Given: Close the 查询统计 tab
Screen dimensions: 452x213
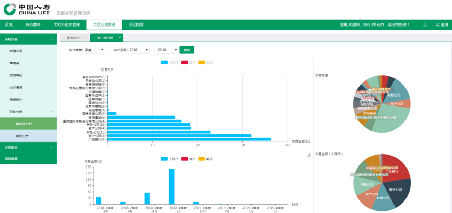Looking at the screenshot, I should click(x=86, y=38).
